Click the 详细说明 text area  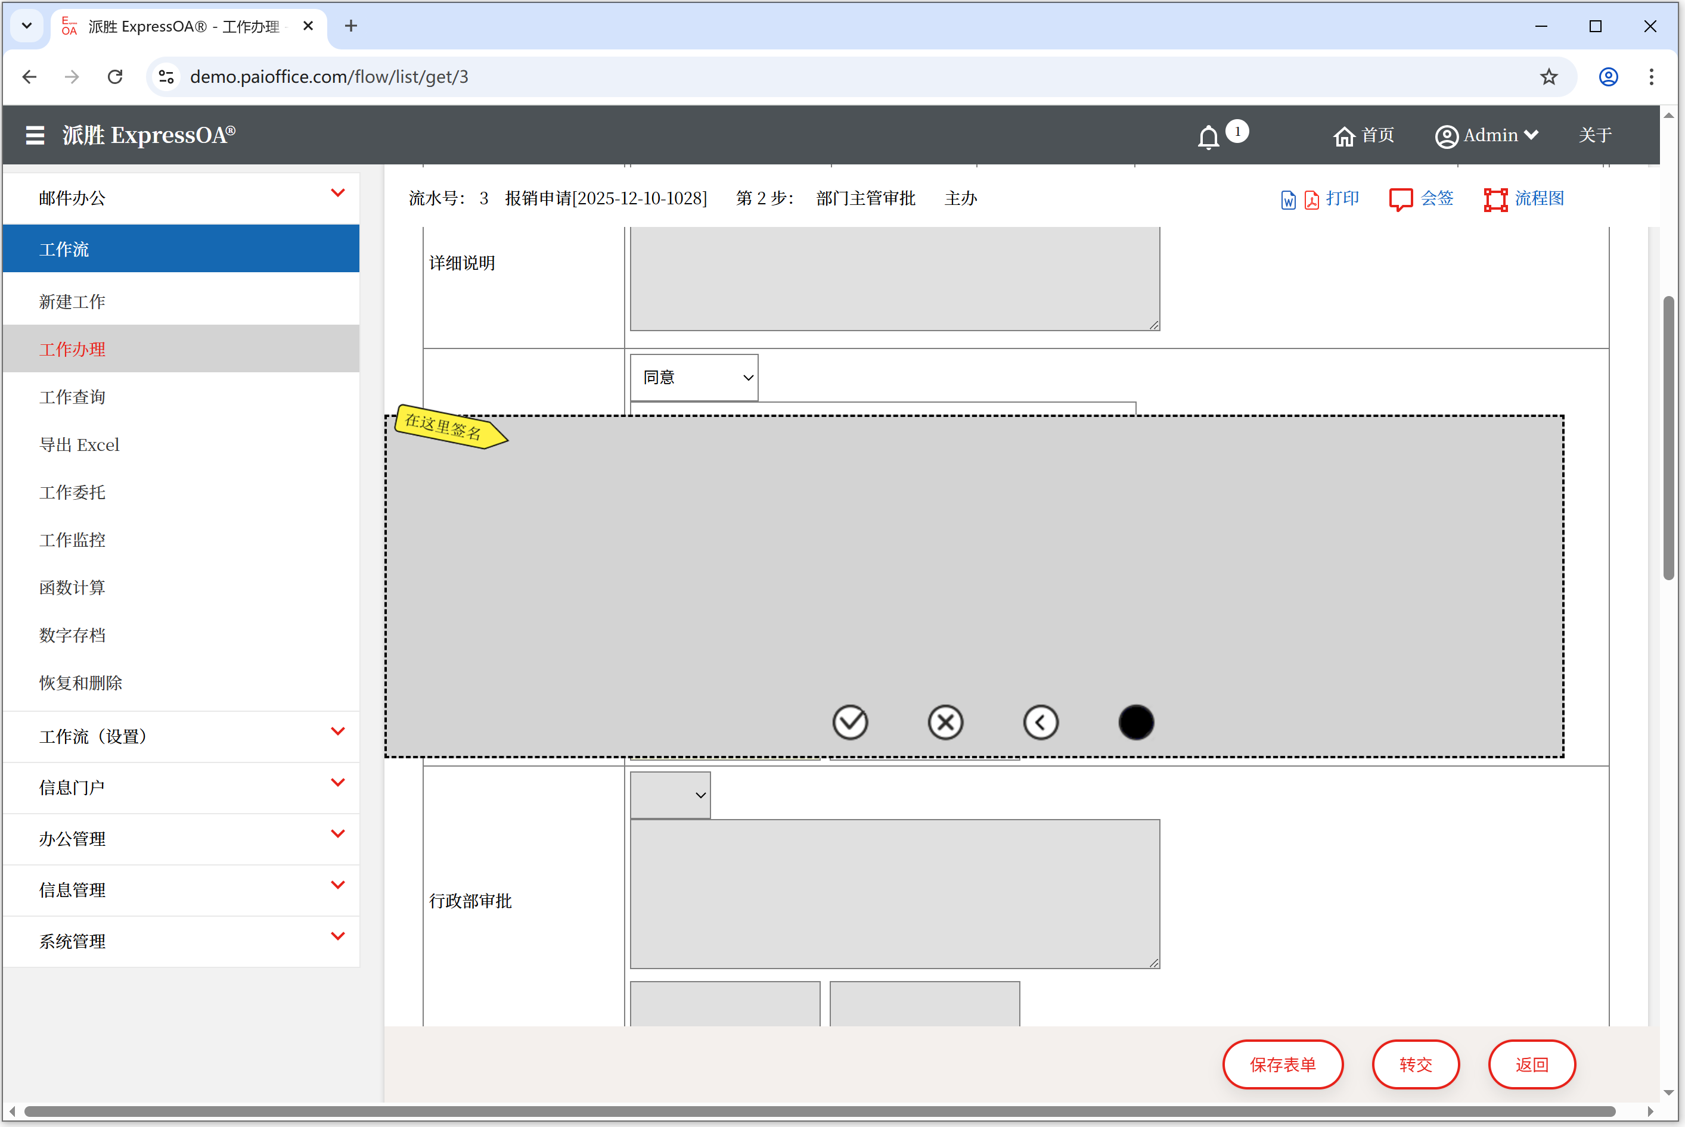[894, 278]
